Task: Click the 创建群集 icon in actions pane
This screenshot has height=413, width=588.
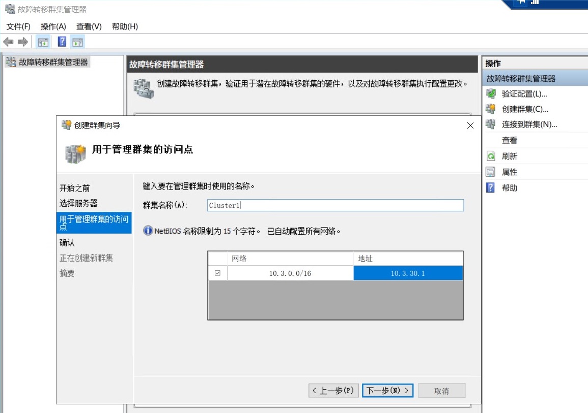Action: (490, 109)
